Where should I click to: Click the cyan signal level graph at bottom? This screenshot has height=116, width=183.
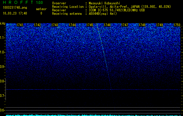point(93,115)
